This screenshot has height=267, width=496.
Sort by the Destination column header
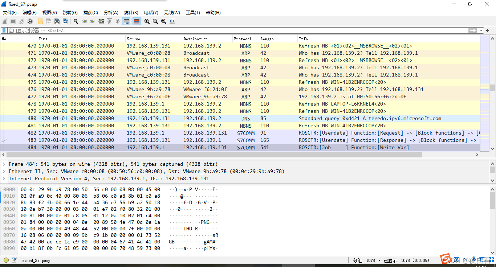(207, 39)
